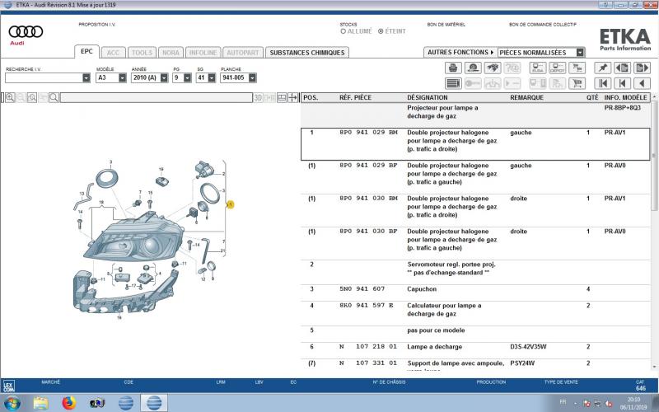Click the ETKA Parts Information logo

click(x=625, y=39)
